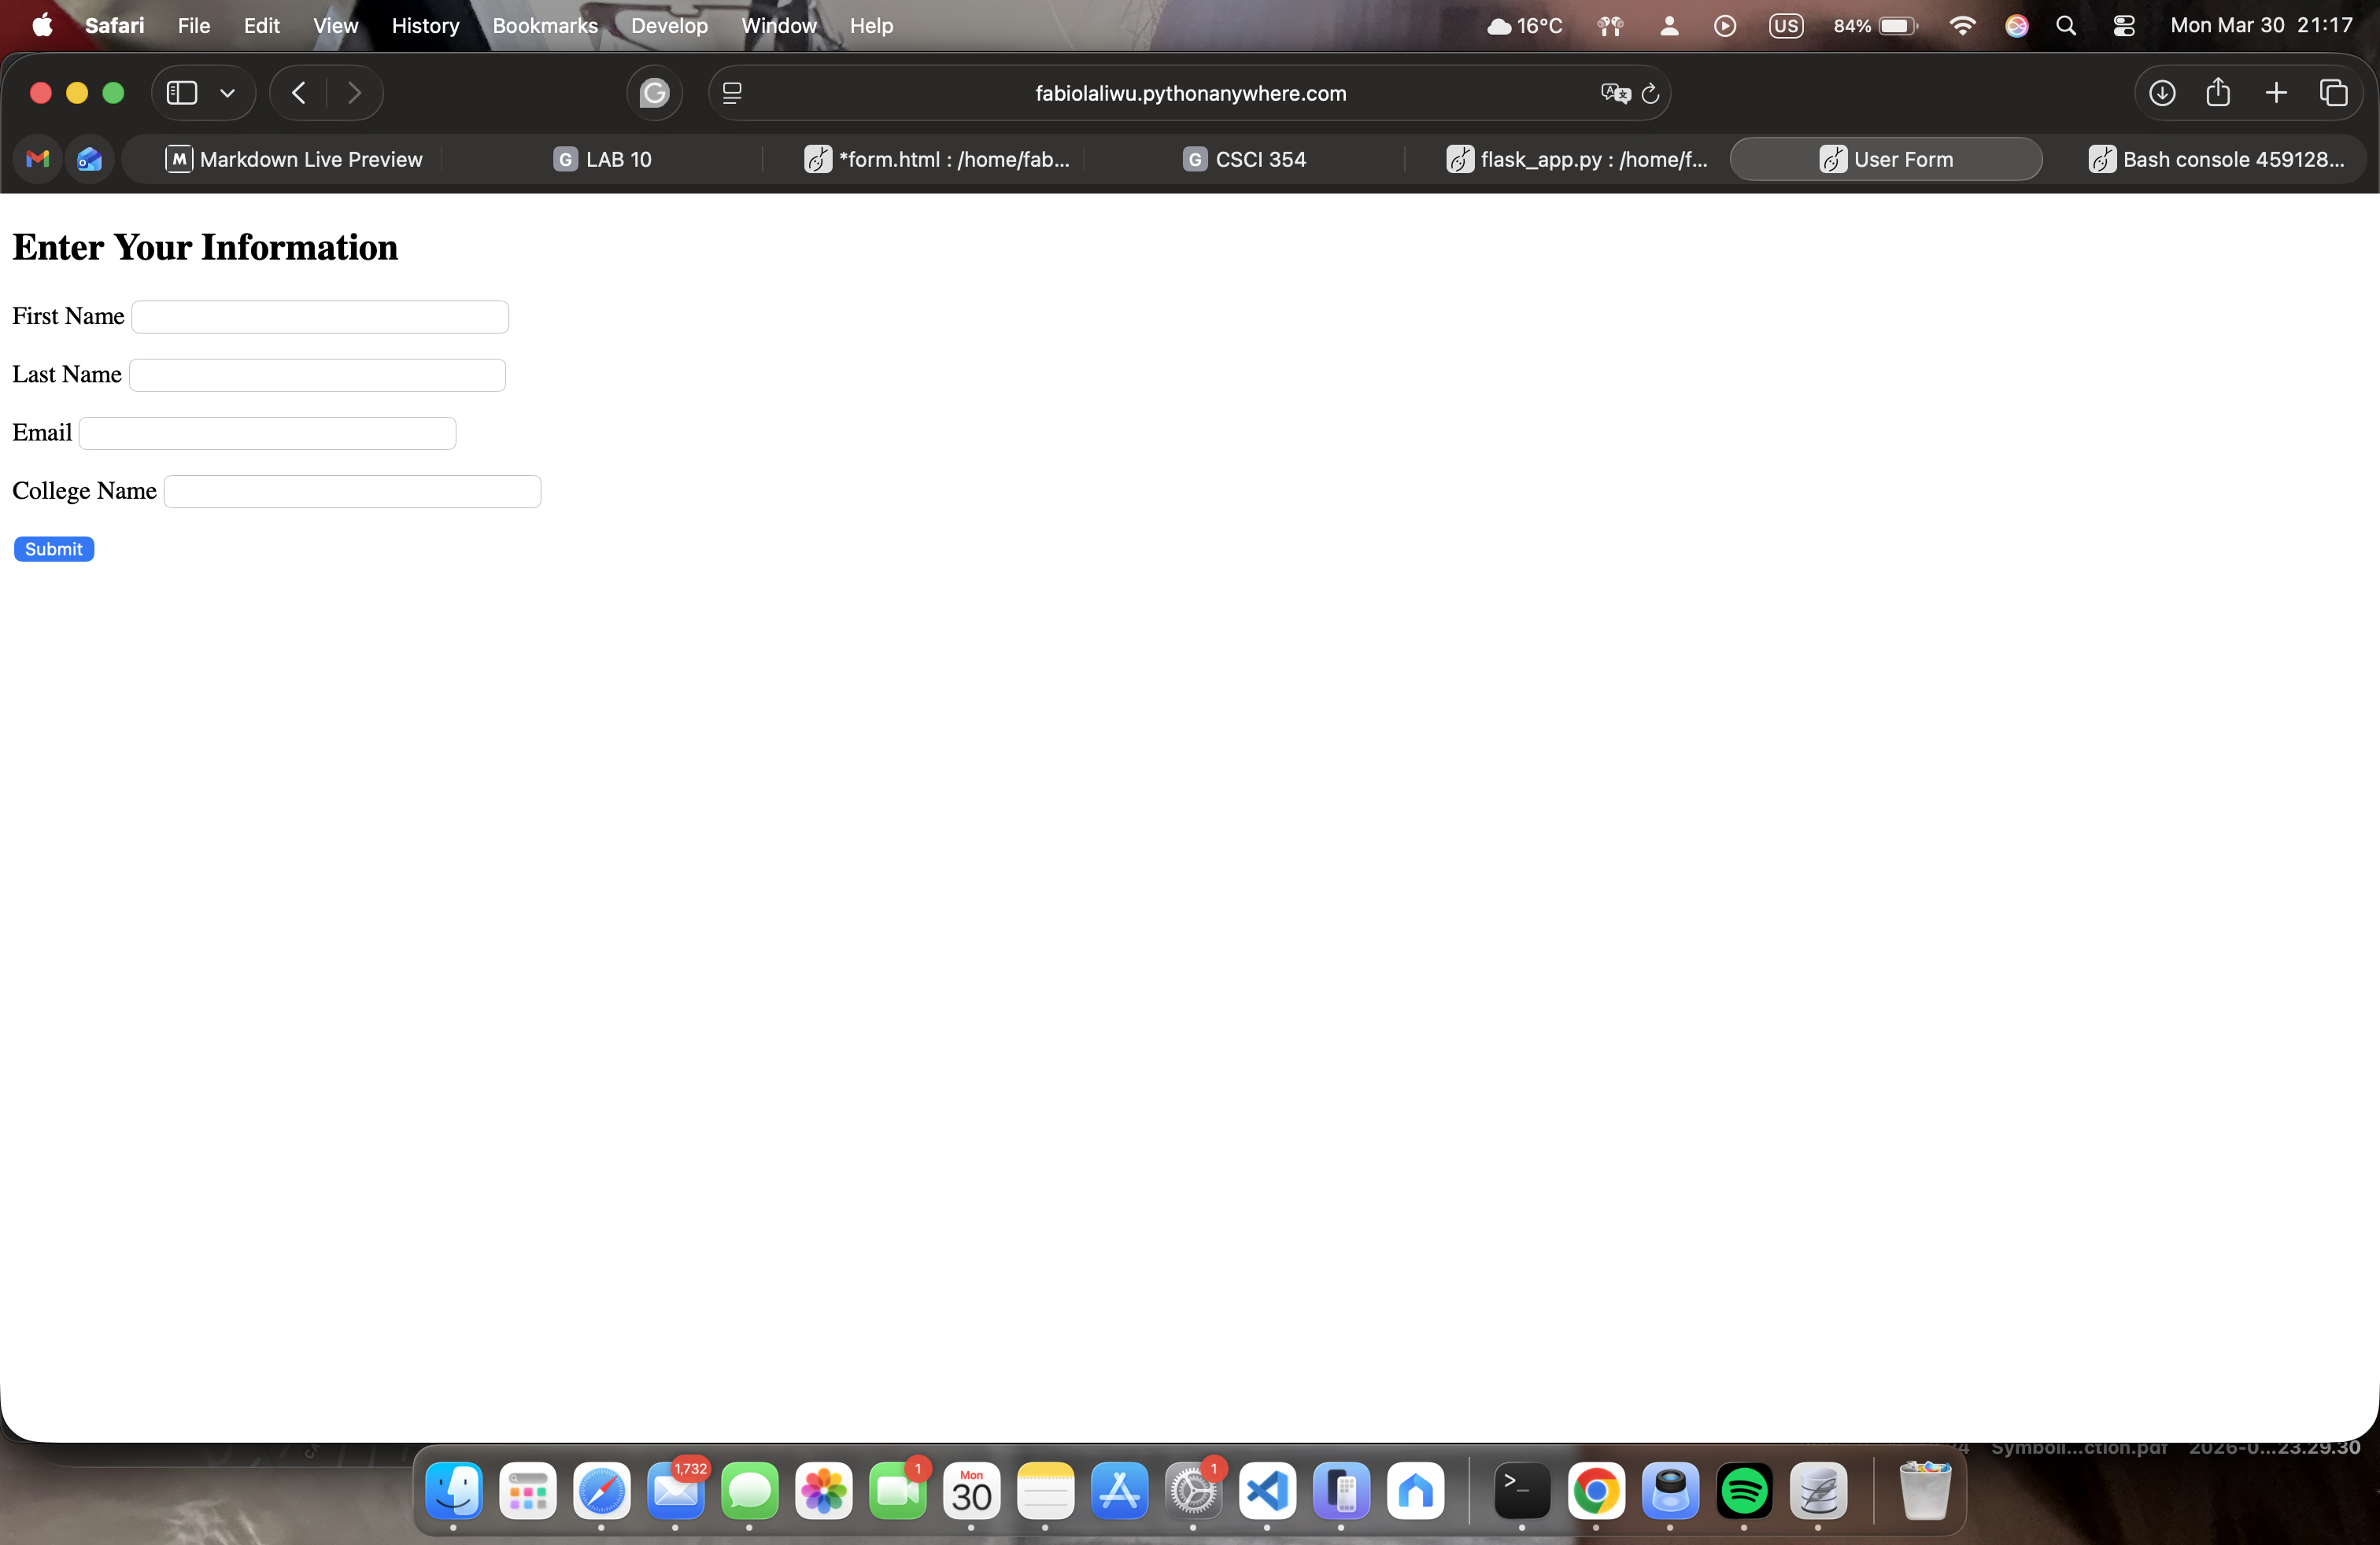
Task: Open a new tab with the plus icon
Action: pyautogui.click(x=2276, y=93)
